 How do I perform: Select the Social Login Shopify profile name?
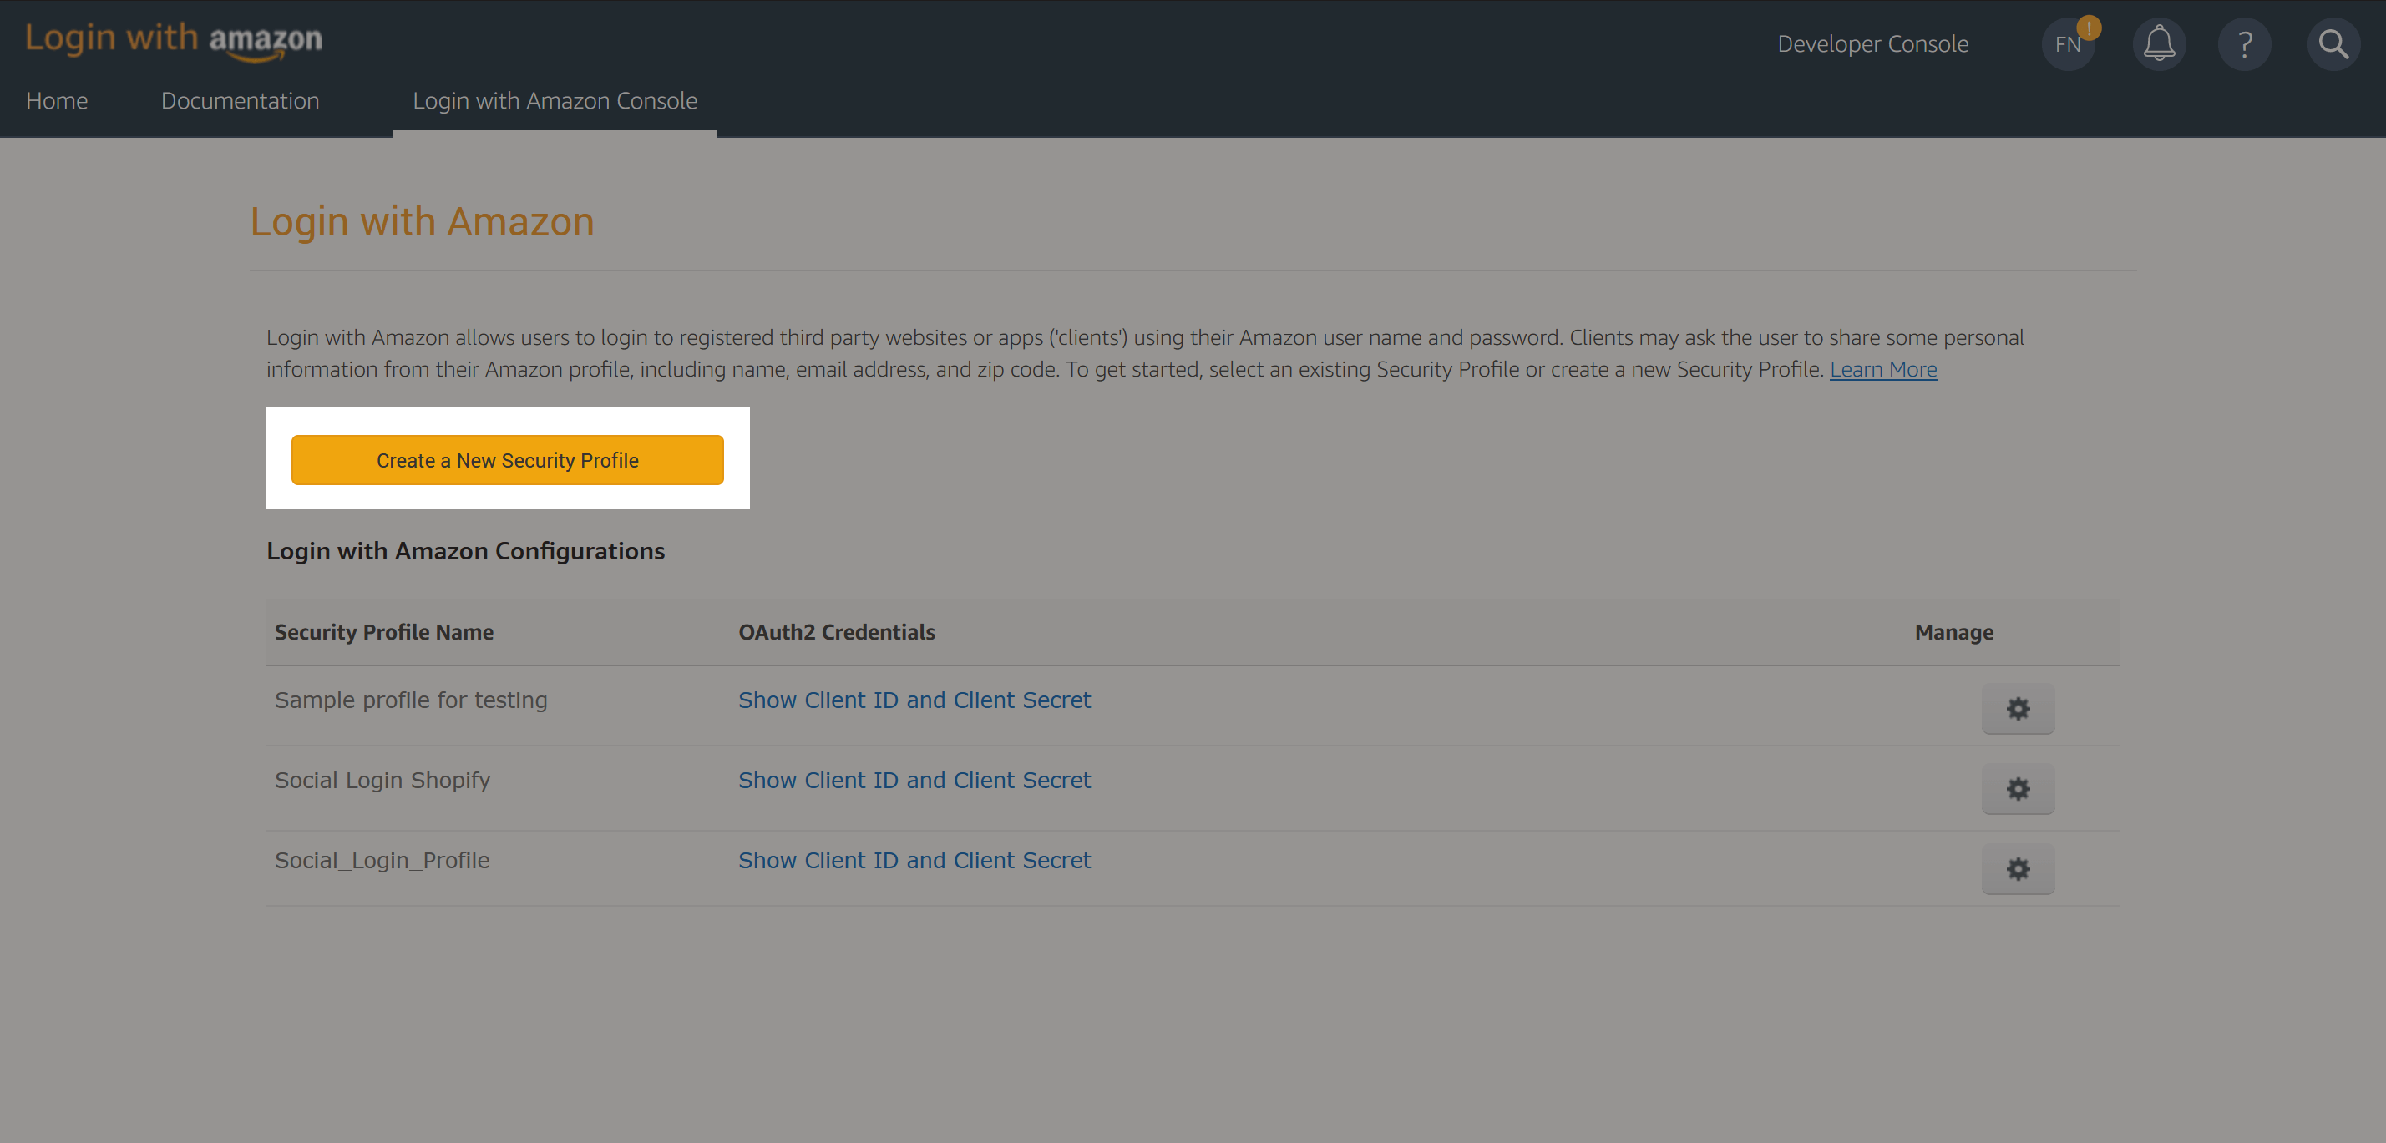[x=382, y=780]
